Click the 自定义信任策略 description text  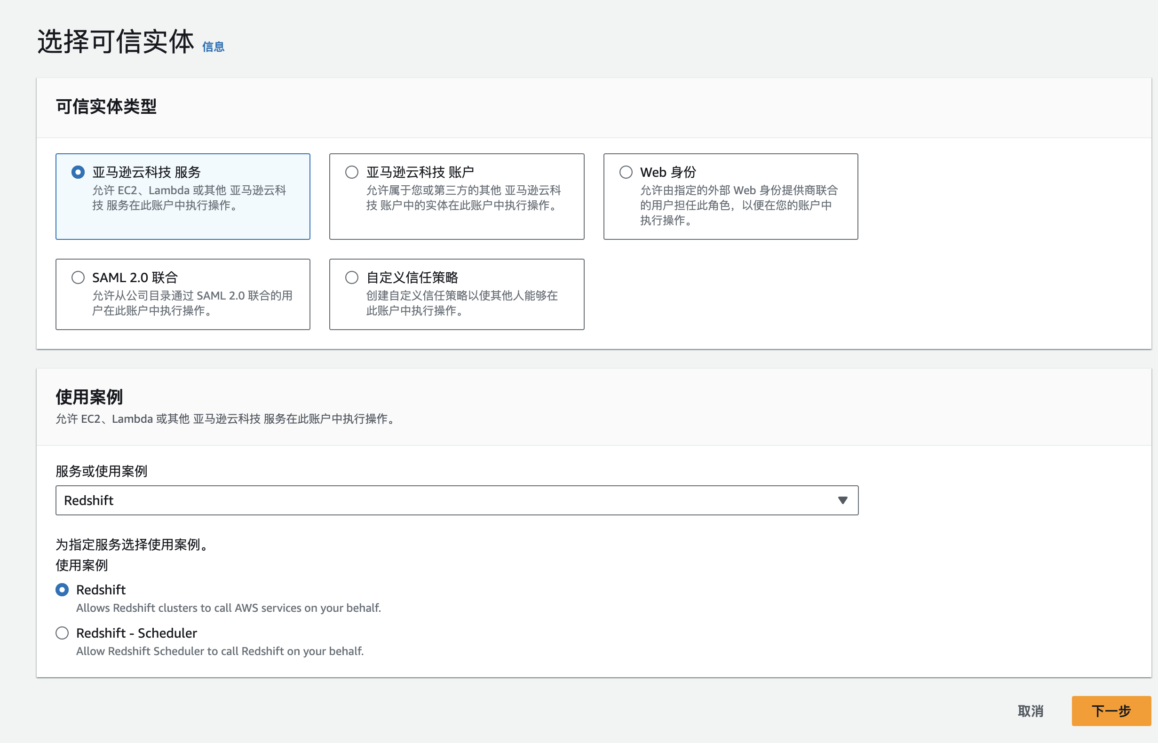tap(462, 303)
